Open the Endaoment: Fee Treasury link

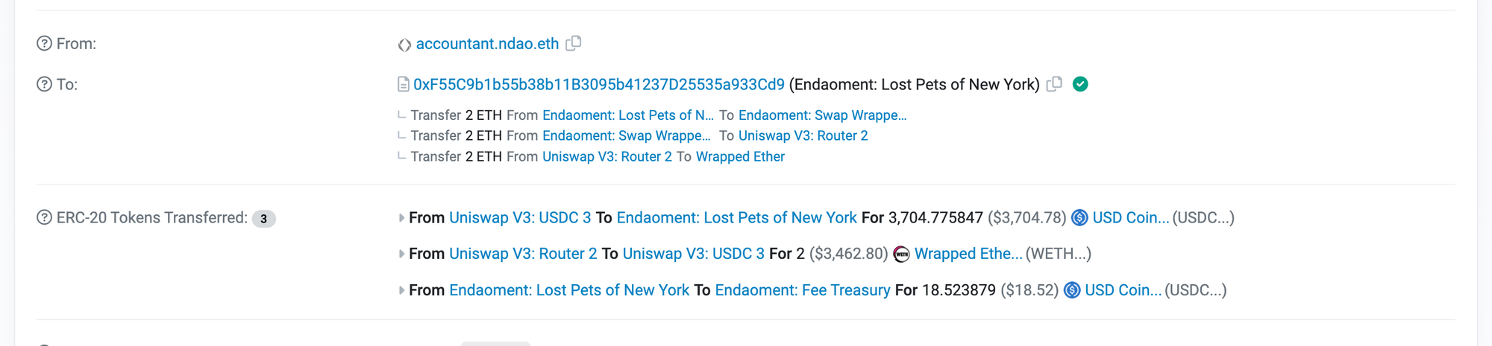(802, 290)
